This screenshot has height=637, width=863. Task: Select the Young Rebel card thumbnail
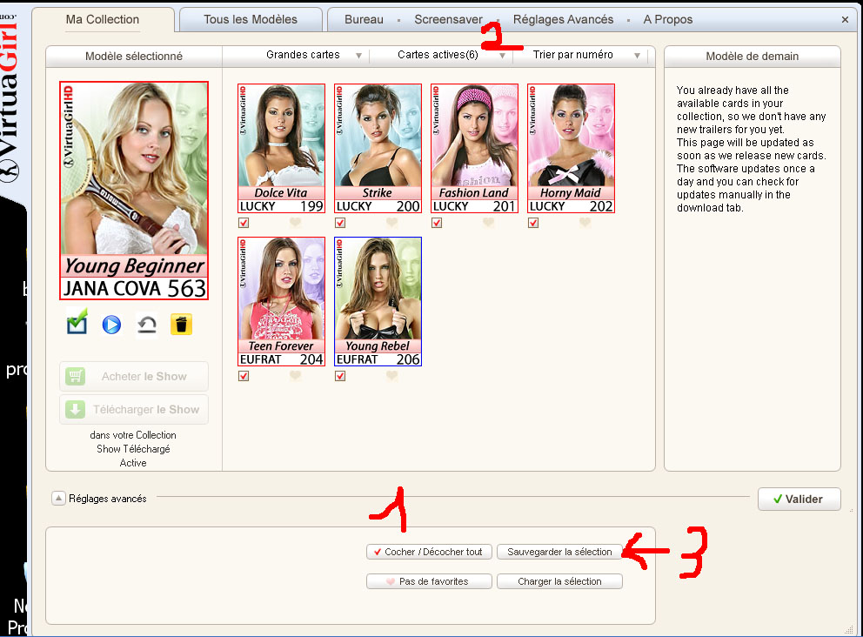[378, 301]
